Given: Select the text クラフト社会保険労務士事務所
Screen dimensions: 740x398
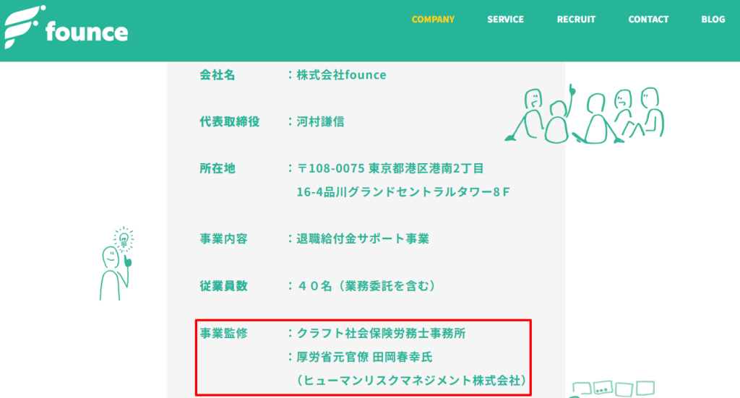Looking at the screenshot, I should [x=381, y=333].
